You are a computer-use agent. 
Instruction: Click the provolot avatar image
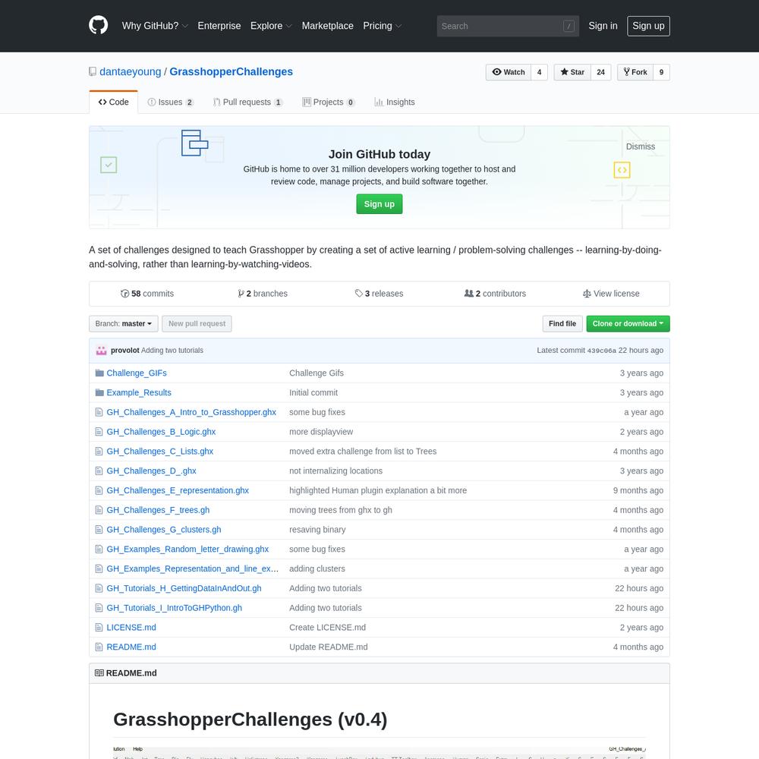101,351
